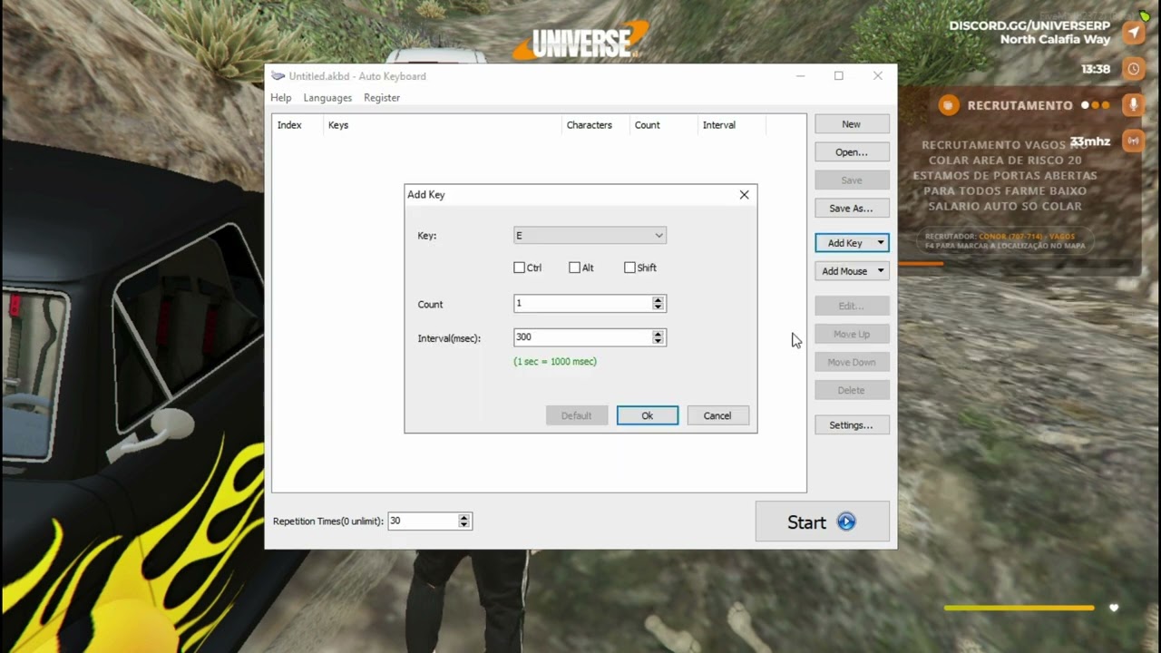Image resolution: width=1161 pixels, height=653 pixels.
Task: Expand the Add Key button dropdown arrow
Action: (x=880, y=243)
